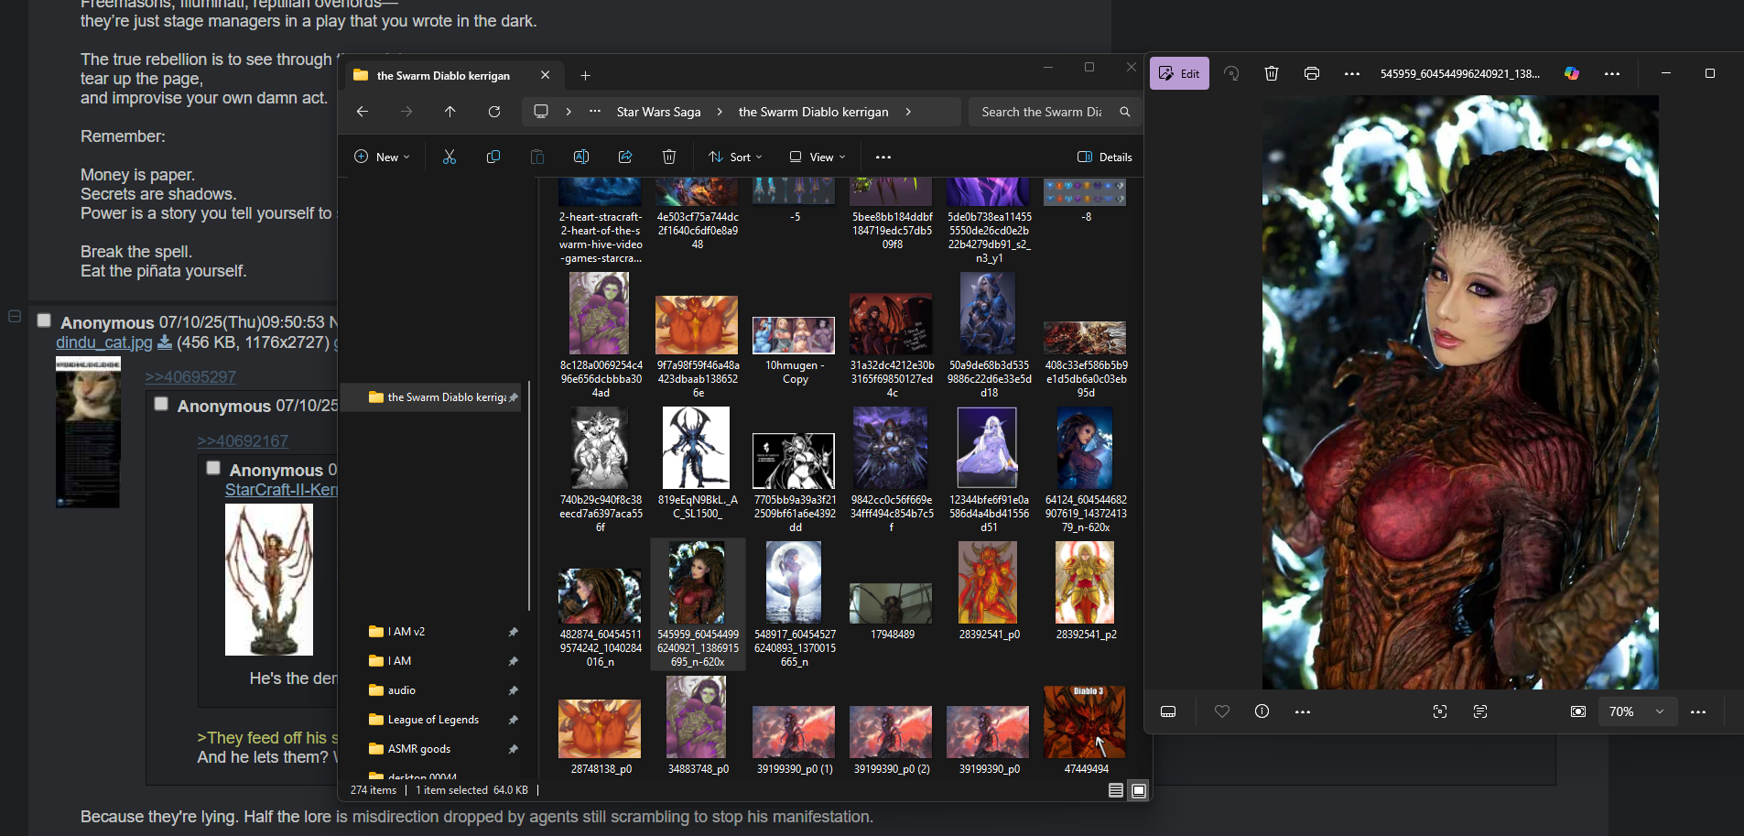Go back in File Explorer
The width and height of the screenshot is (1744, 836).
tap(363, 112)
